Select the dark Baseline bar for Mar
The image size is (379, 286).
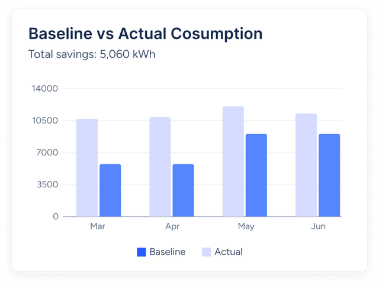tap(110, 190)
